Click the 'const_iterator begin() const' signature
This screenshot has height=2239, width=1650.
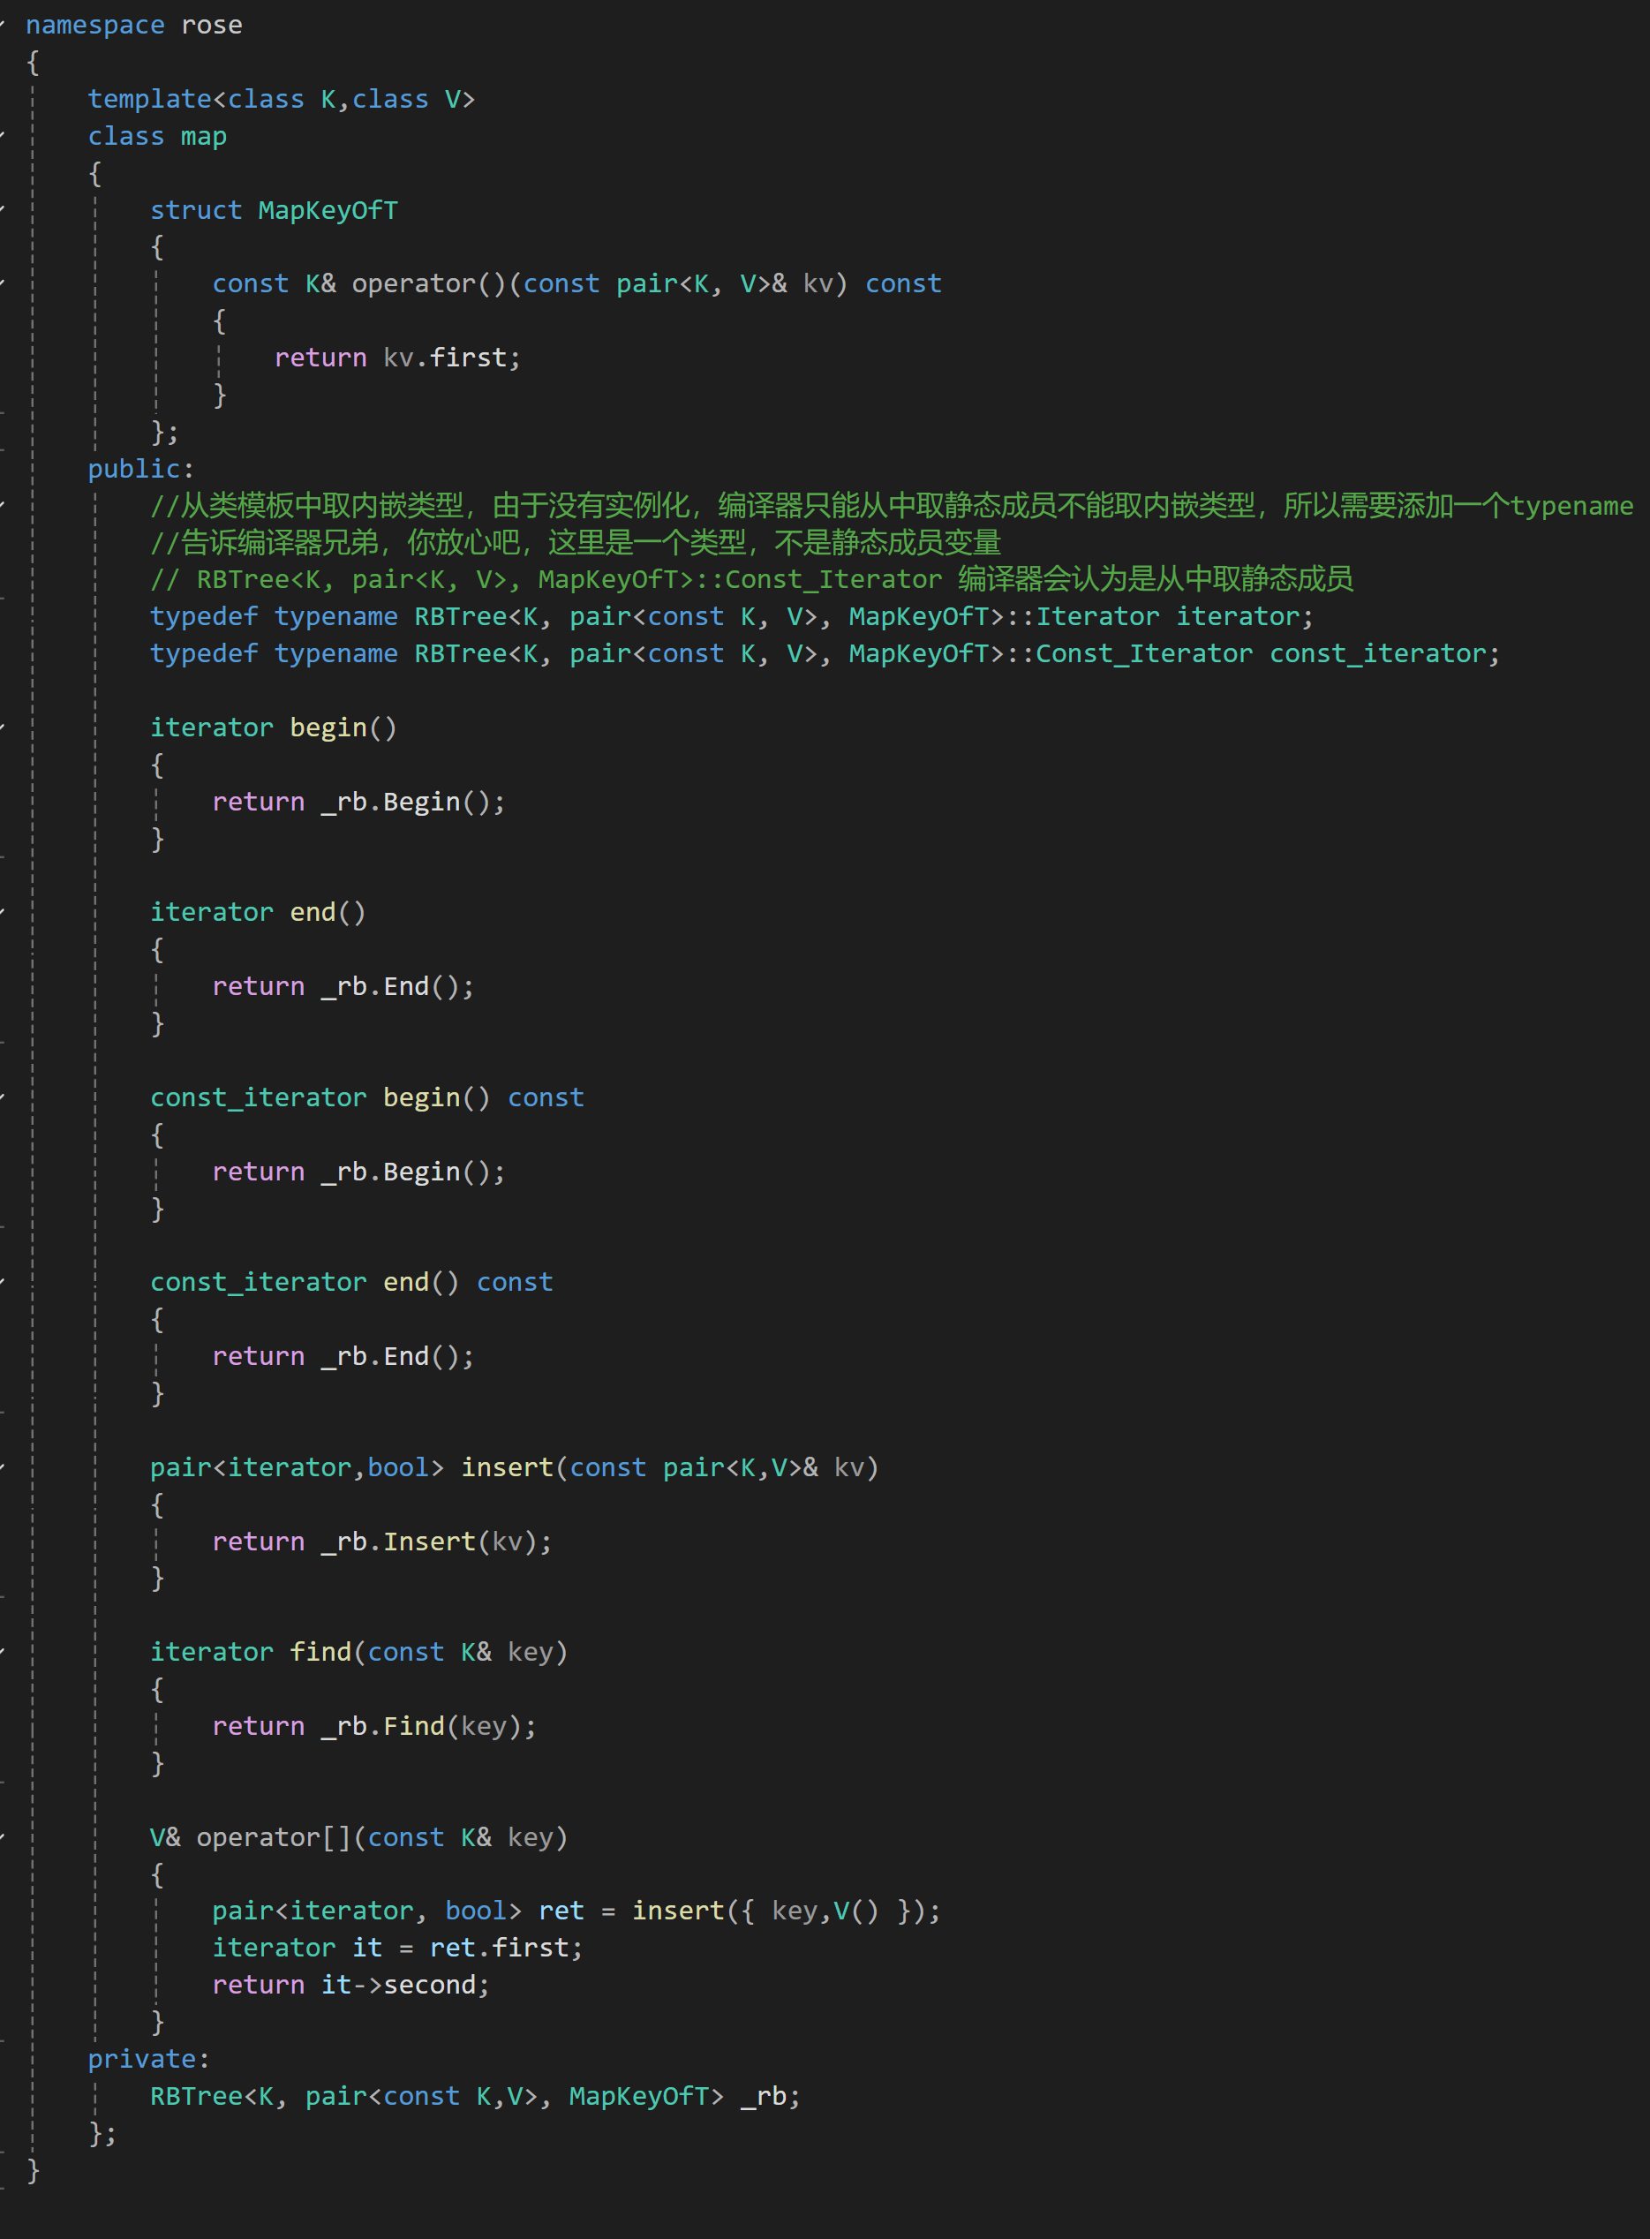366,1097
